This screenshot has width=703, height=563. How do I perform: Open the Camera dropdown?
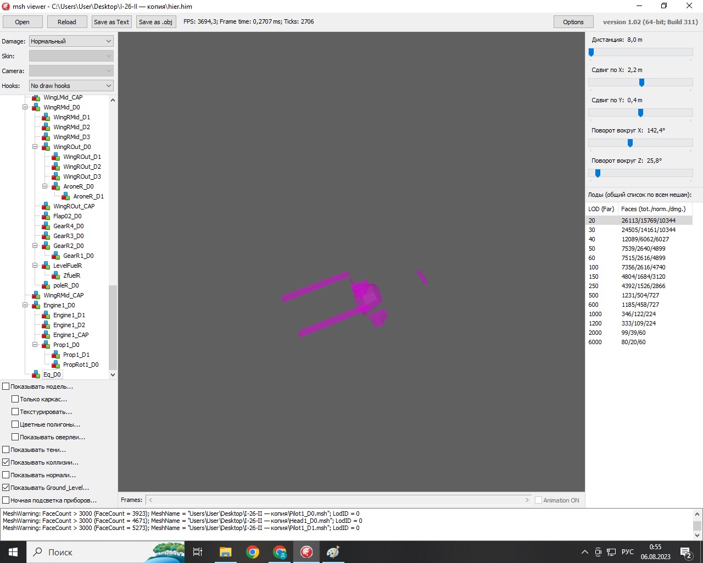coord(71,71)
